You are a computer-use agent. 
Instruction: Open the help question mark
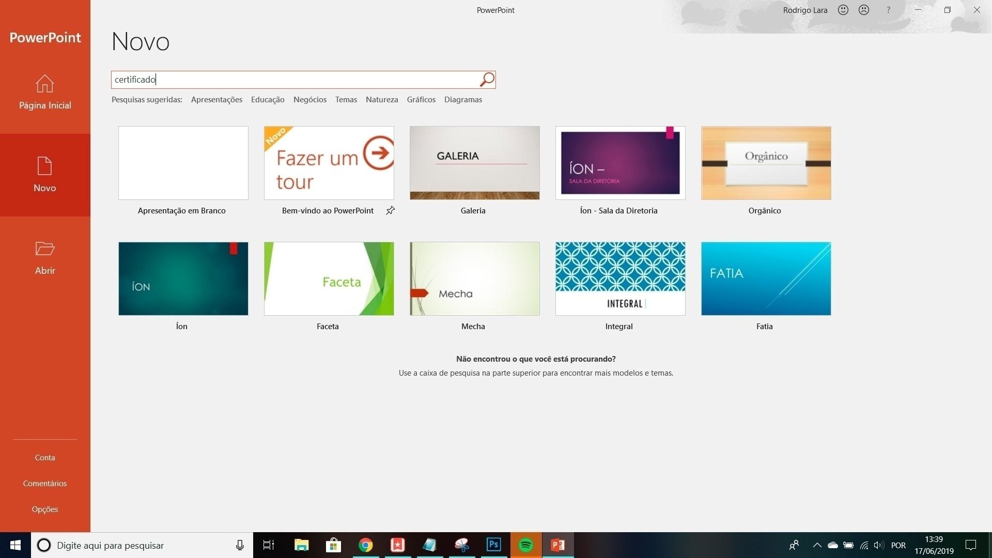(x=888, y=10)
